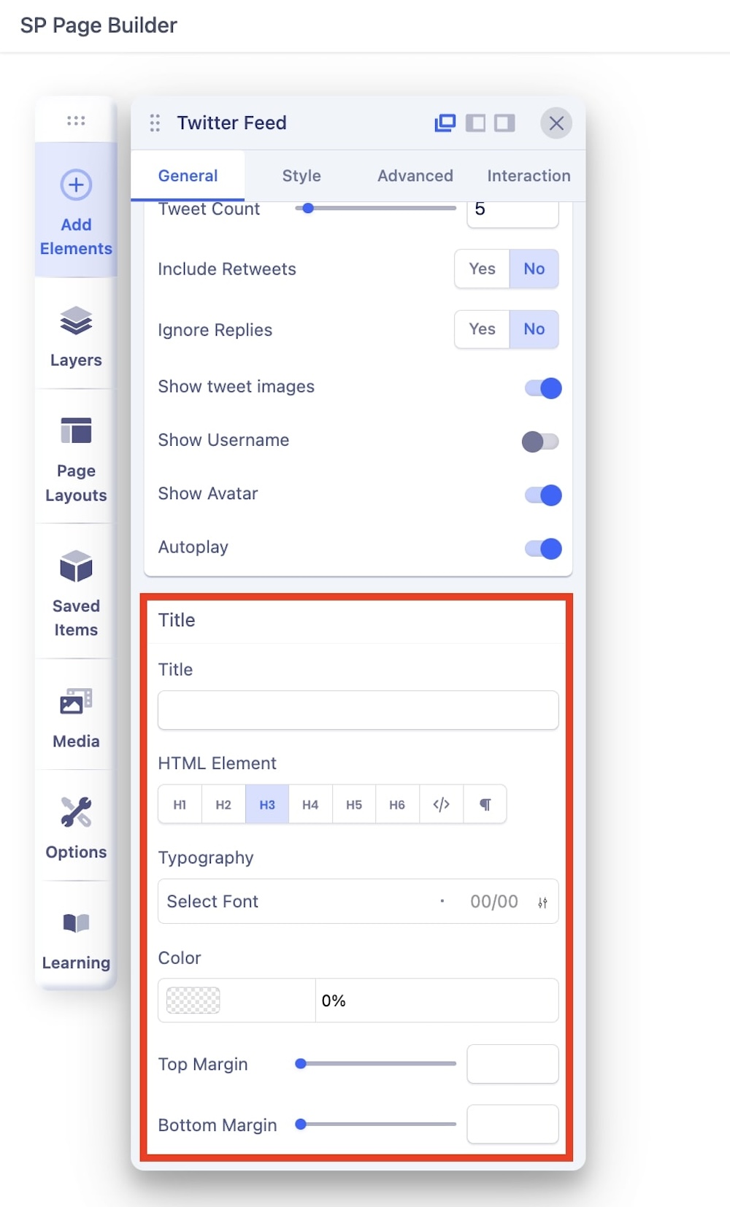
Task: Switch to the Advanced tab
Action: [415, 176]
